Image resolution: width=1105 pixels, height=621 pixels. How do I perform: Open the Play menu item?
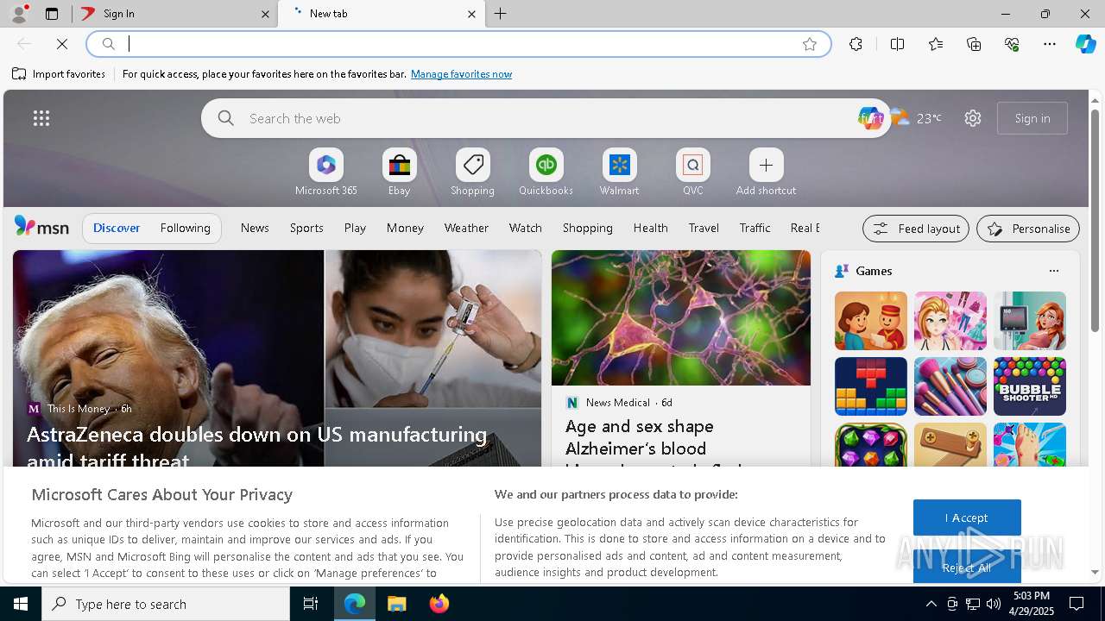(355, 228)
